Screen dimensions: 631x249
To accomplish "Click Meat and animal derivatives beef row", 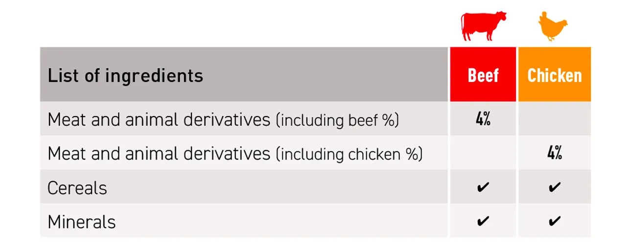I will pyautogui.click(x=244, y=120).
